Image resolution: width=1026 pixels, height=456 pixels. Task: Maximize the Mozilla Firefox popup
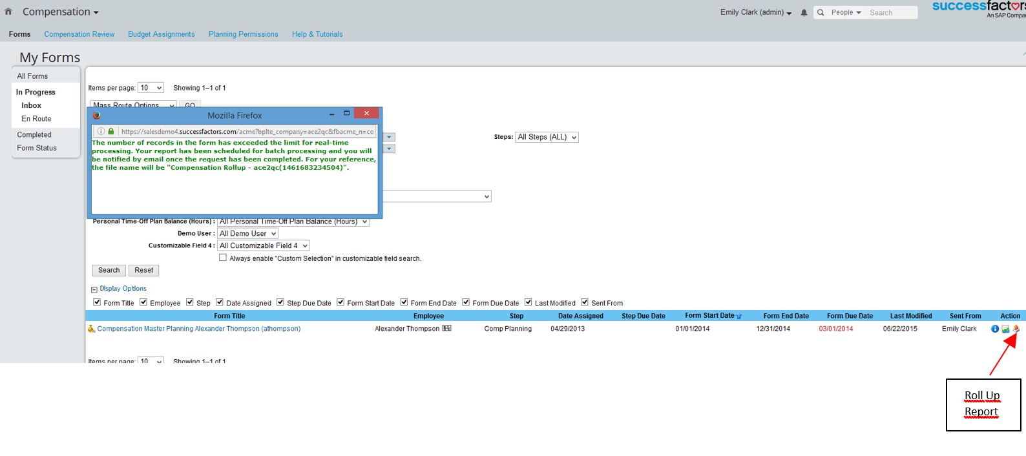(x=346, y=114)
